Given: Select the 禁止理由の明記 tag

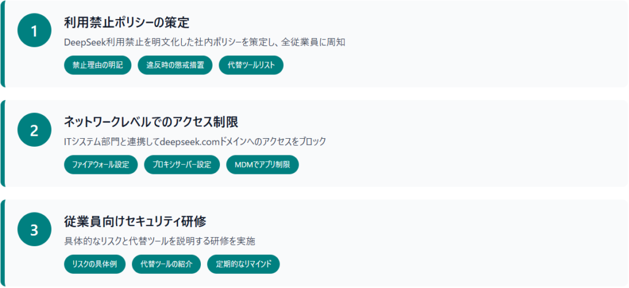Looking at the screenshot, I should [x=98, y=66].
